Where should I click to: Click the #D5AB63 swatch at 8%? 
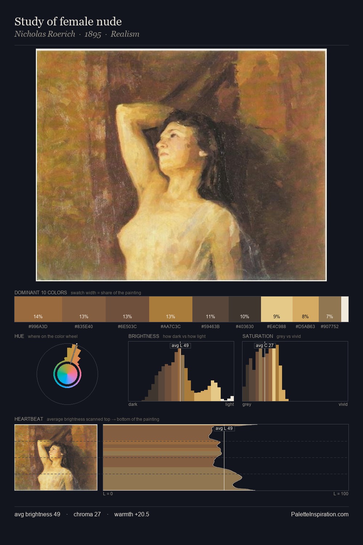tap(306, 309)
